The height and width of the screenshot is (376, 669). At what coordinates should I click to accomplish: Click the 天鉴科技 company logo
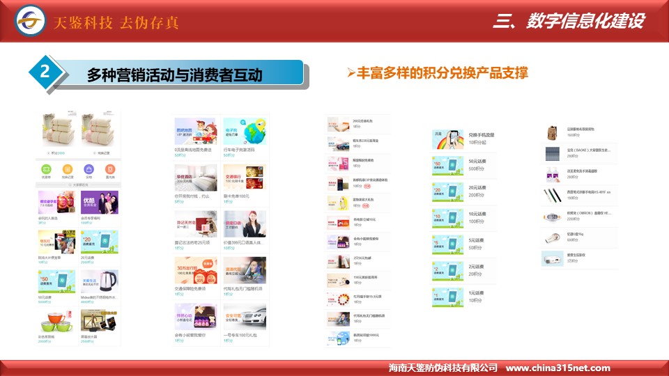click(30, 21)
